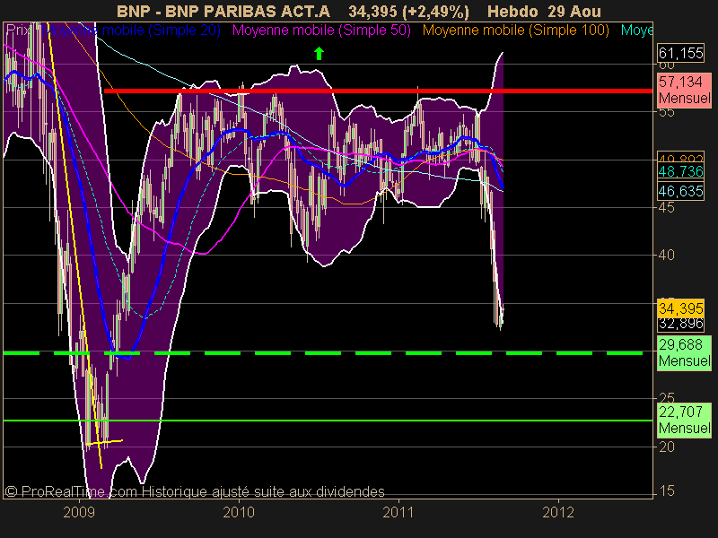Click the 40 tick on the price axis
Screen dimensions: 718x538
[x=666, y=256]
